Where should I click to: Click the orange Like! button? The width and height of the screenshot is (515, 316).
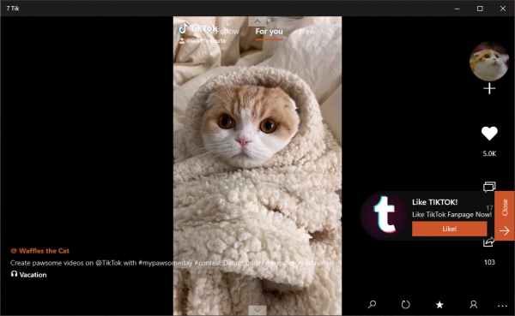pyautogui.click(x=449, y=229)
